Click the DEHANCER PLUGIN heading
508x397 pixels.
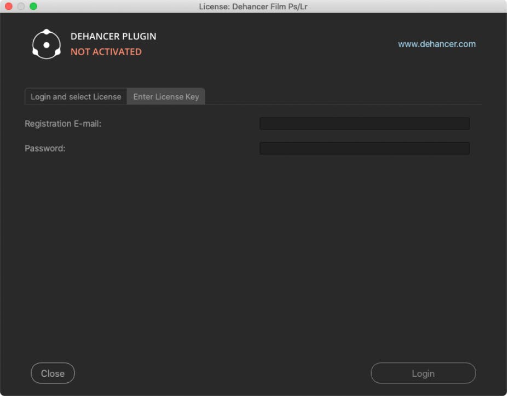113,37
